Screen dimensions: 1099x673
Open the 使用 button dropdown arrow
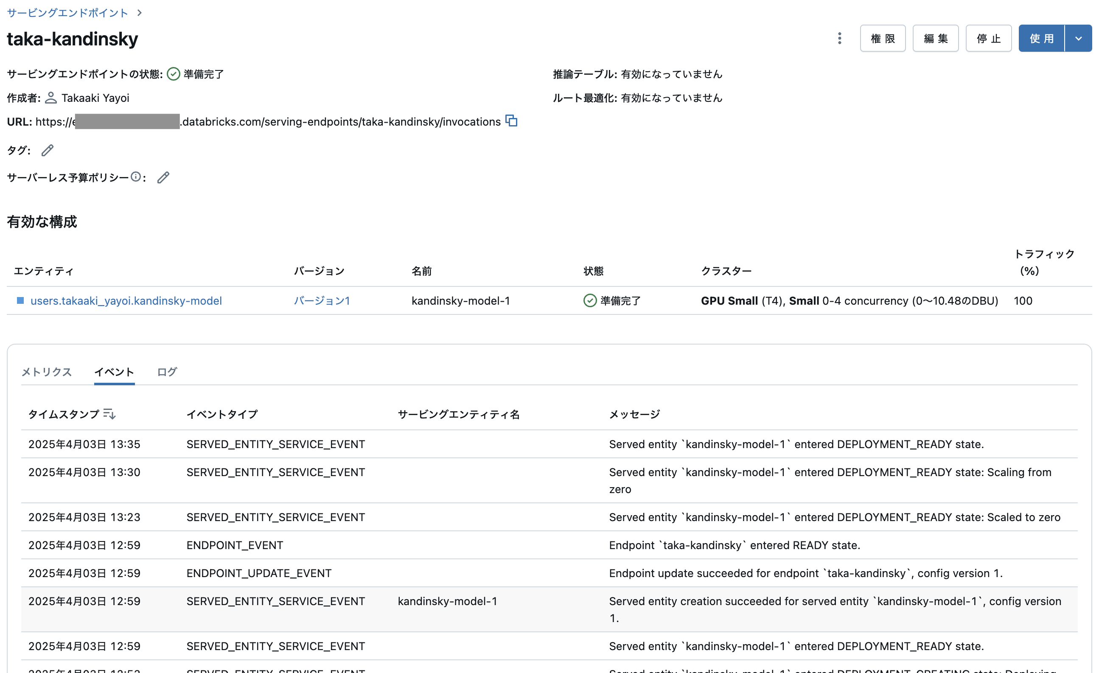(1079, 38)
